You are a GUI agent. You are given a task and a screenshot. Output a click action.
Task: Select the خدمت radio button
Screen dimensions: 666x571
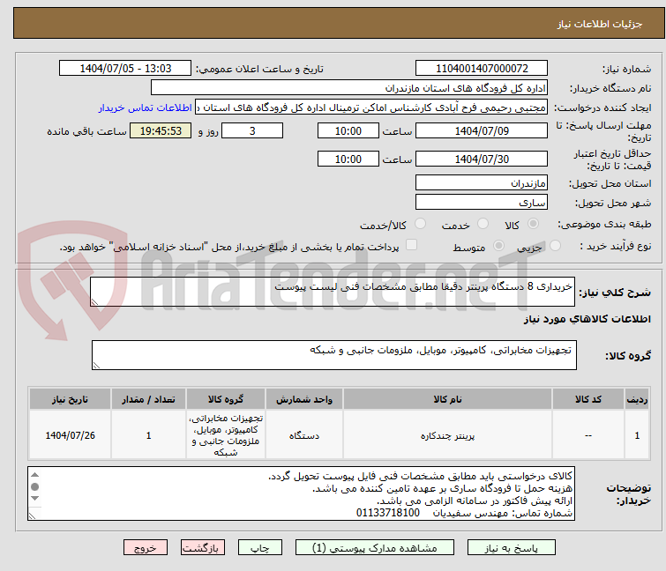click(x=483, y=224)
